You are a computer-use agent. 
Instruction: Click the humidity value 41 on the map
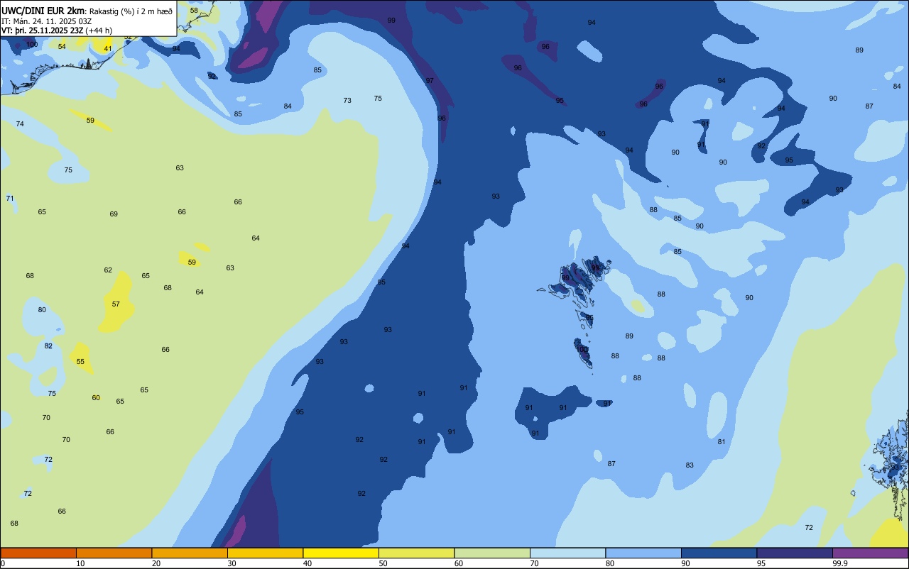(108, 49)
